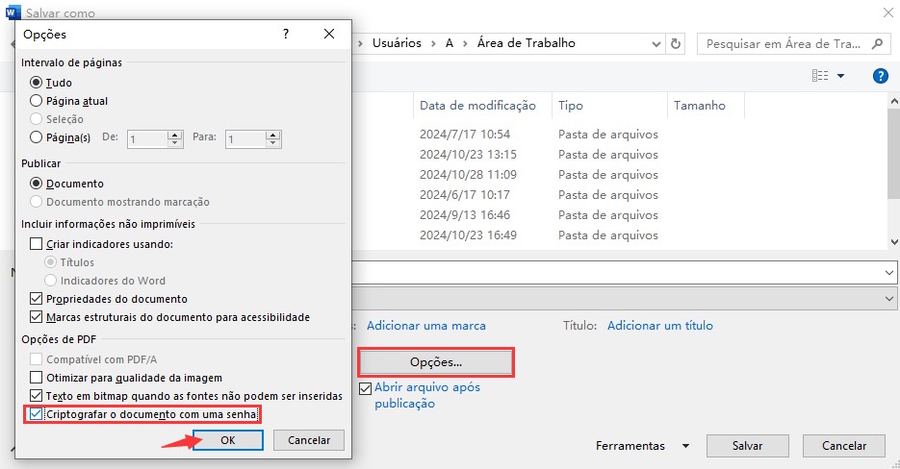The image size is (900, 469).
Task: Toggle Marcas estruturais do documento para acessibilidade
Action: coord(37,317)
